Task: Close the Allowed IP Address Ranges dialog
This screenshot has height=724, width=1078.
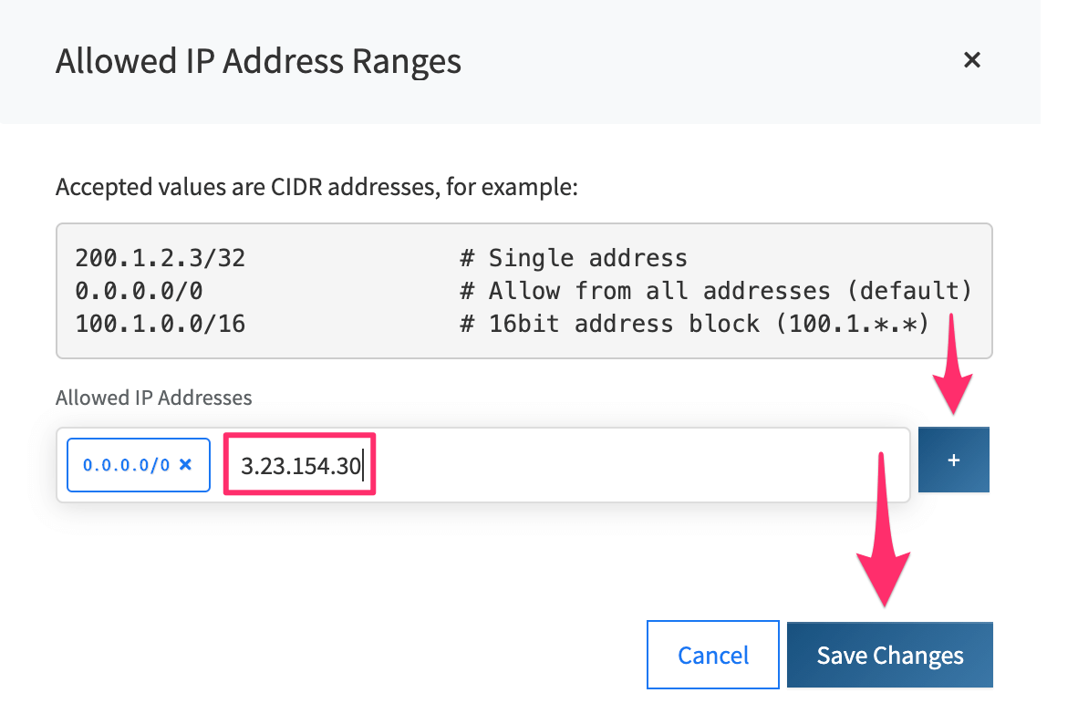Action: 972,60
